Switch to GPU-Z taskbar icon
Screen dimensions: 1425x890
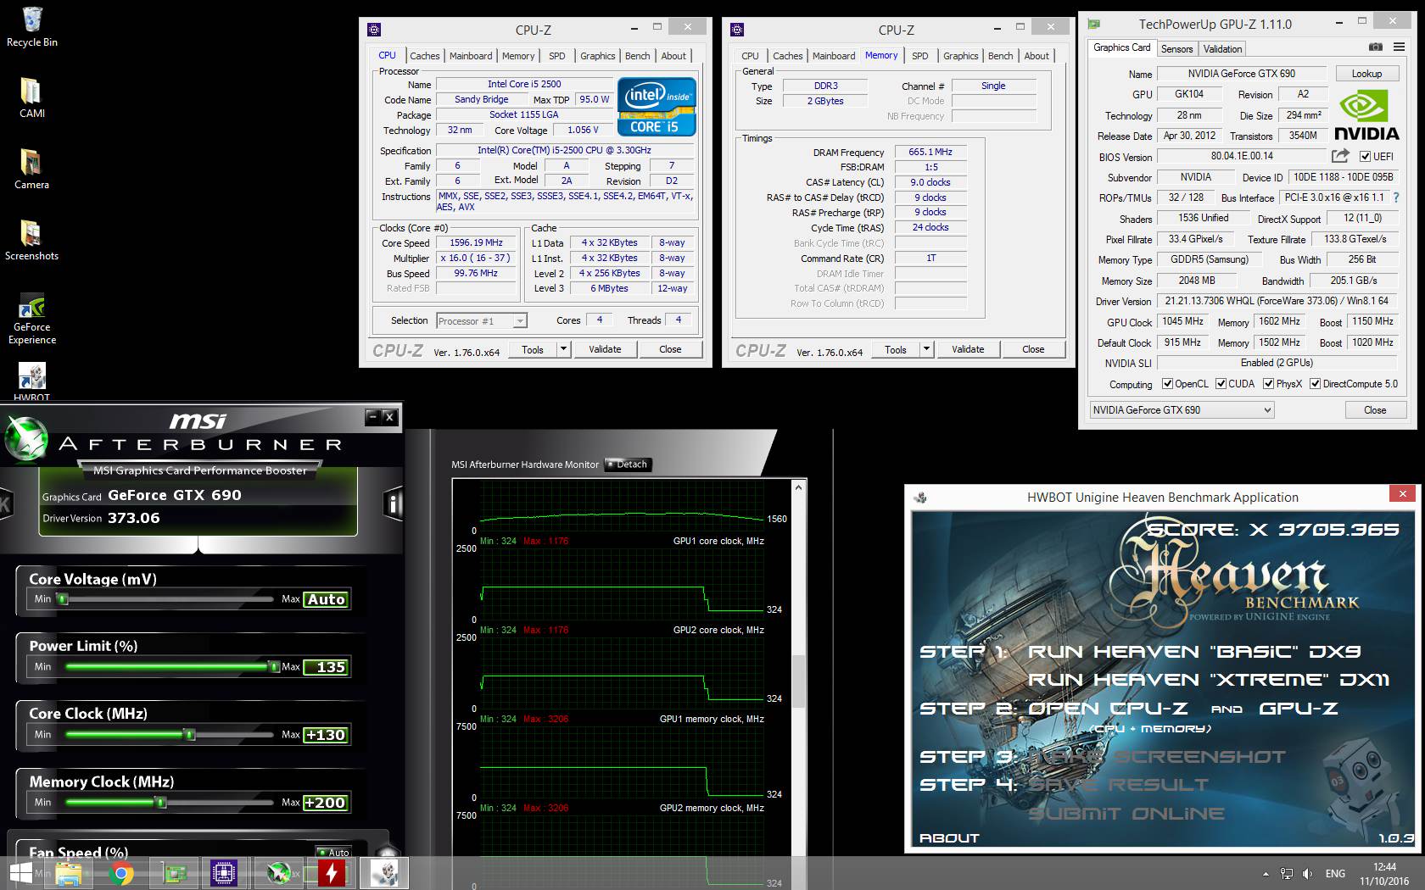pyautogui.click(x=174, y=873)
